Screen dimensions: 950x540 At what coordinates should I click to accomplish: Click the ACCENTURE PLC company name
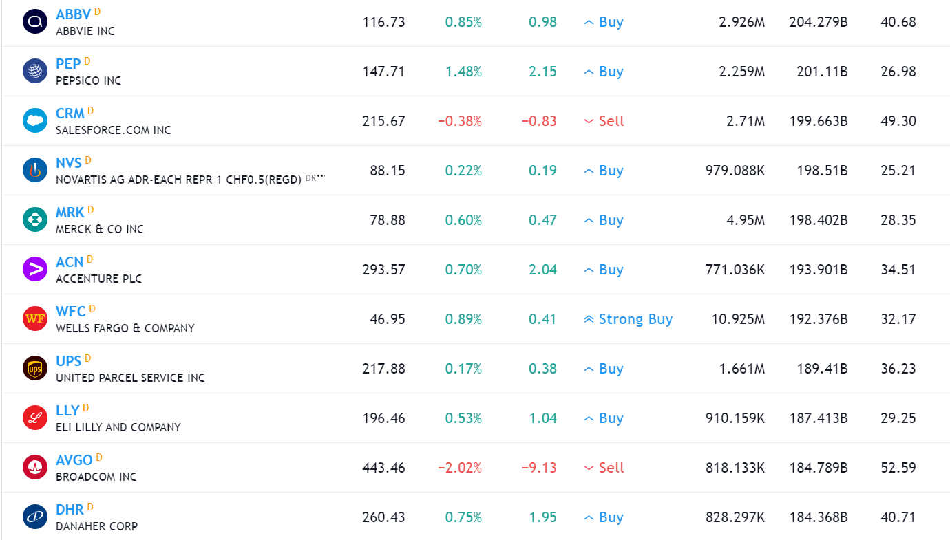[x=98, y=279]
